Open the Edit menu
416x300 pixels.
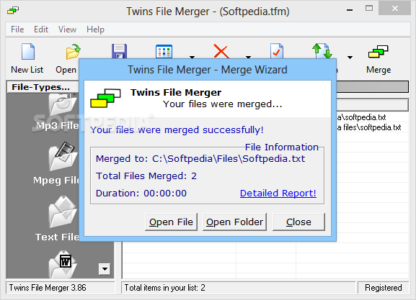pos(41,29)
